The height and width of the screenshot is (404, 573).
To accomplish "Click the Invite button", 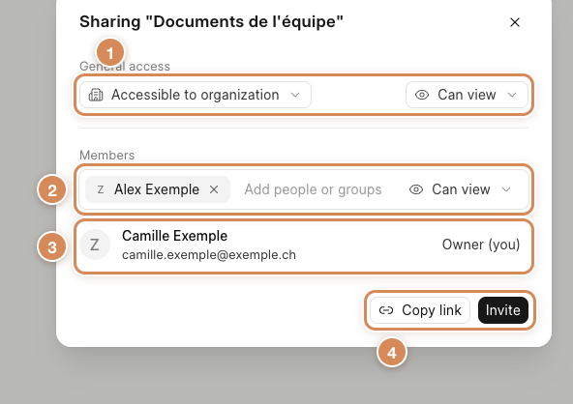I will 503,310.
